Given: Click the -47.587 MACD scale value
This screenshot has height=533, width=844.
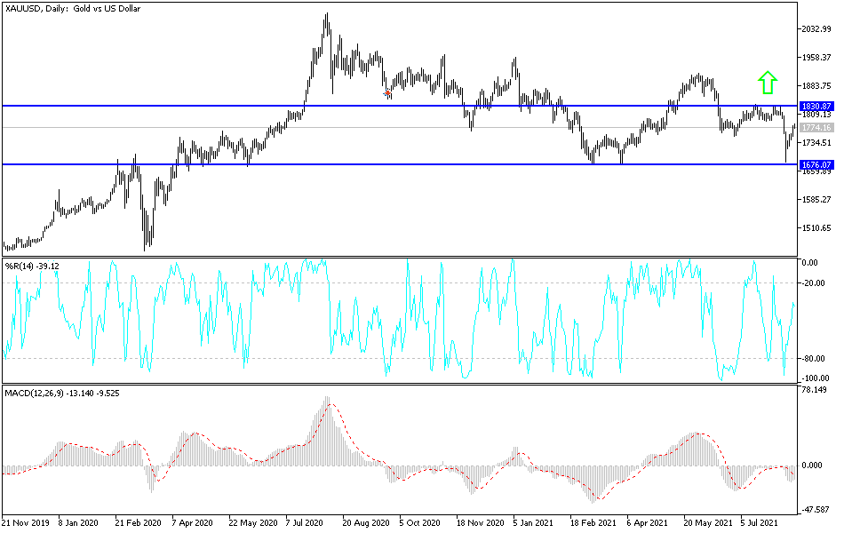Looking at the screenshot, I should point(815,509).
